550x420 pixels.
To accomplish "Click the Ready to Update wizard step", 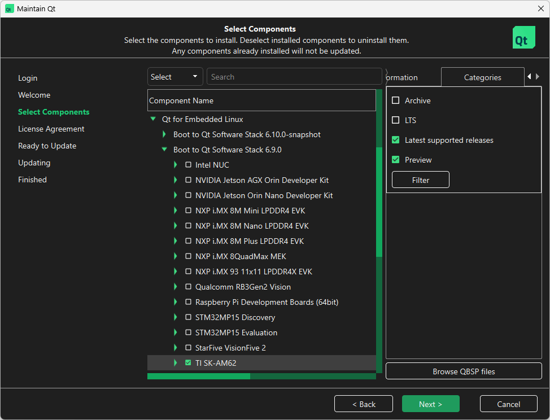I will 47,146.
